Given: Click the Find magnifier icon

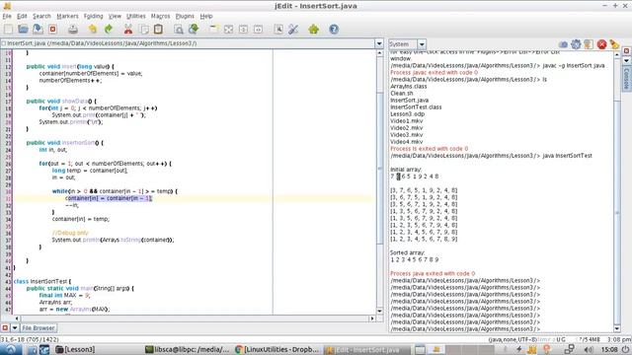Looking at the screenshot, I should point(179,29).
